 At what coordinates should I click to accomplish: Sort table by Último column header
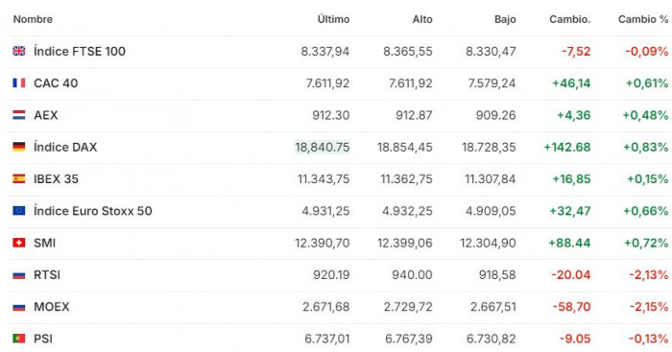click(333, 19)
